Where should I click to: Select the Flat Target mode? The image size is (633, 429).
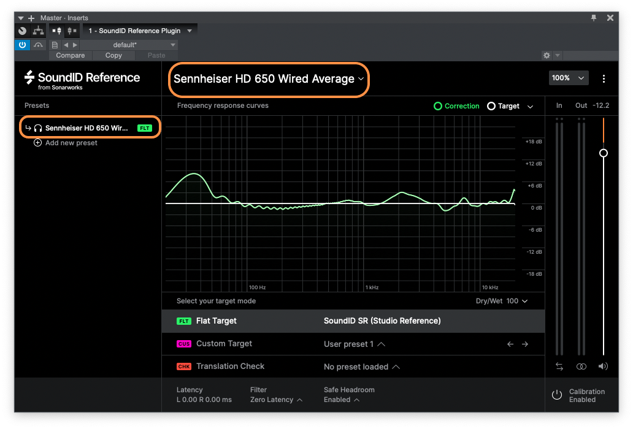pos(353,321)
